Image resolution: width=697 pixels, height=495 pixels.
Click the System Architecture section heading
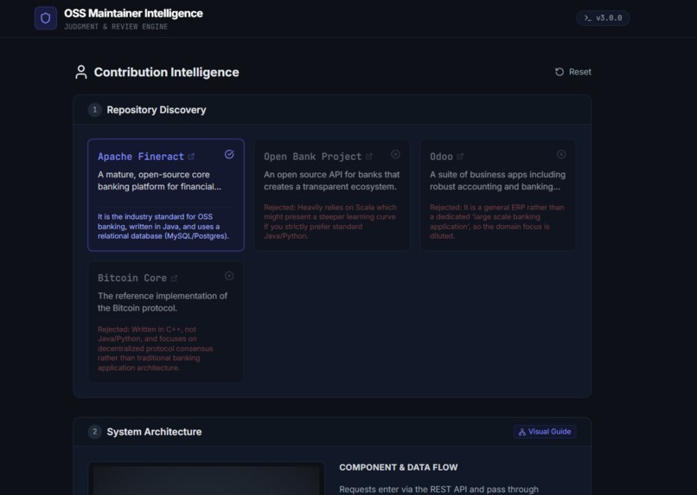(154, 432)
